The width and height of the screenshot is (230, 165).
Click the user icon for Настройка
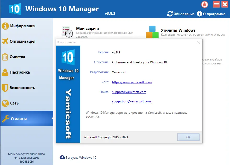pos(5,72)
